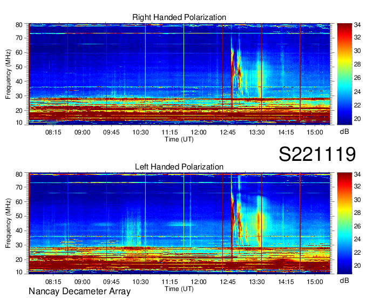367x298 pixels.
Task: Click the 30 value on the Right Handed color scale
Action: tap(357, 51)
